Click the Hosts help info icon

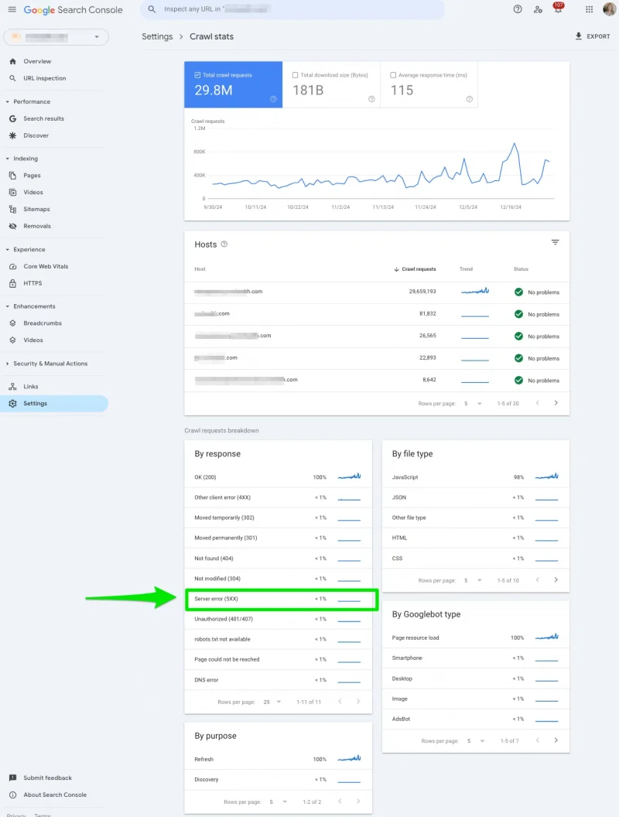(x=224, y=244)
